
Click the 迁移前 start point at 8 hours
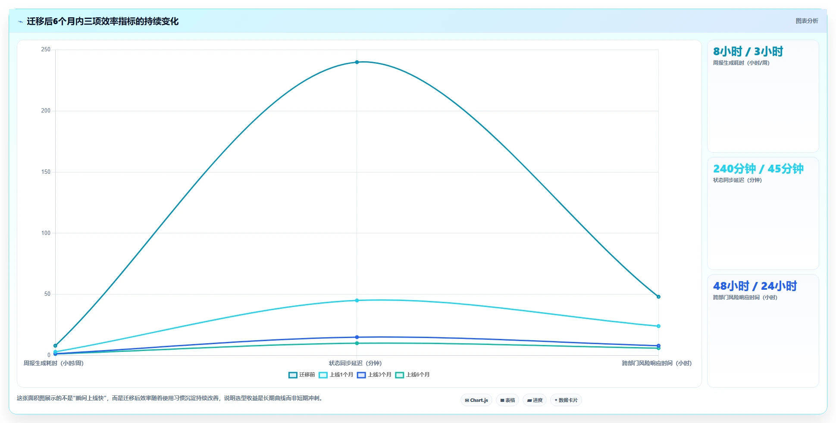[x=55, y=345]
